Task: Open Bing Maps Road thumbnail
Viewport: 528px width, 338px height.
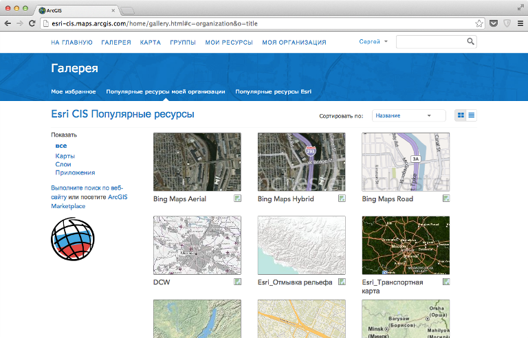Action: click(x=406, y=162)
